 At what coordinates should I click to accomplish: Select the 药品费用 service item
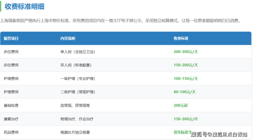(11, 132)
